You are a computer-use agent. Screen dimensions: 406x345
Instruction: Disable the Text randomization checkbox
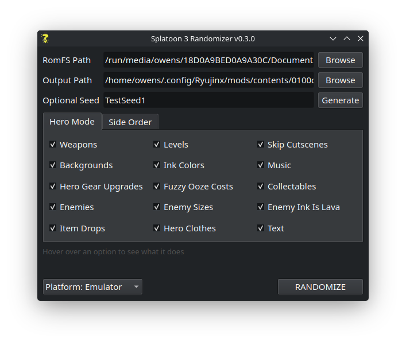click(x=261, y=228)
